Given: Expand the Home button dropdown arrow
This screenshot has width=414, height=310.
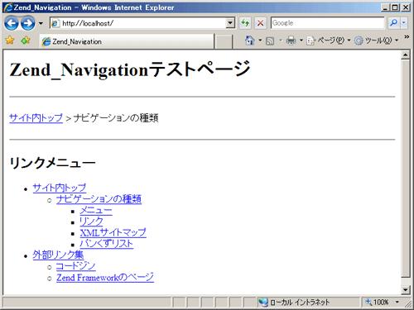Looking at the screenshot, I should 260,41.
